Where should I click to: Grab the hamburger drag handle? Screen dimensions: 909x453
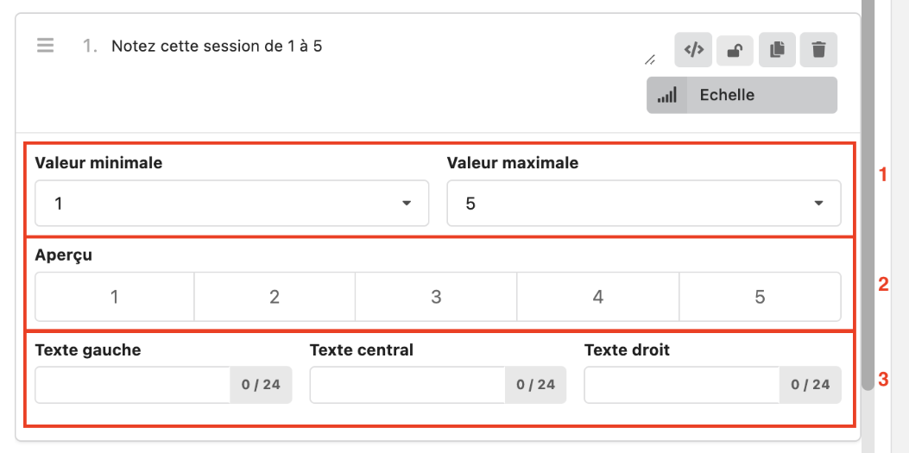(x=46, y=46)
